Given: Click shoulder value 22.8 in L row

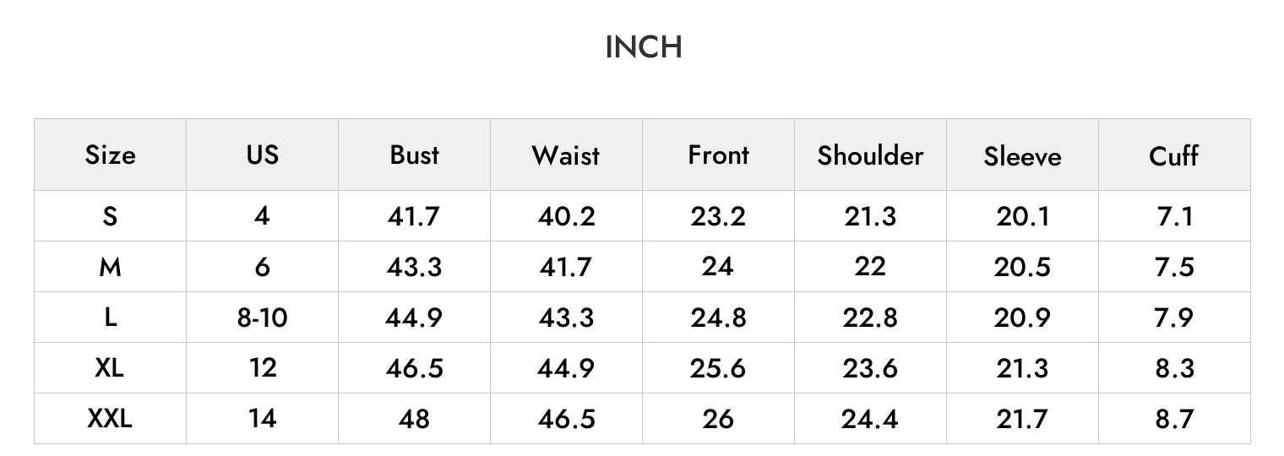Looking at the screenshot, I should pos(870,318).
